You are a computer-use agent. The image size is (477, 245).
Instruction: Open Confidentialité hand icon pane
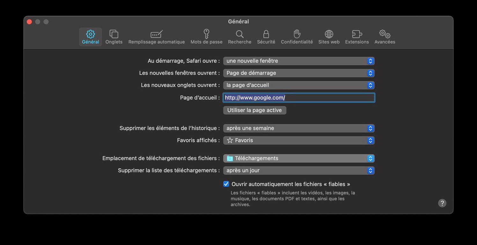click(297, 37)
